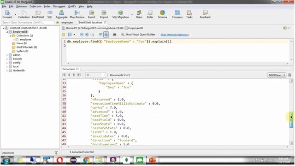Screen dimensions: 295x166
Task: Expand the local database node
Action: (7, 66)
